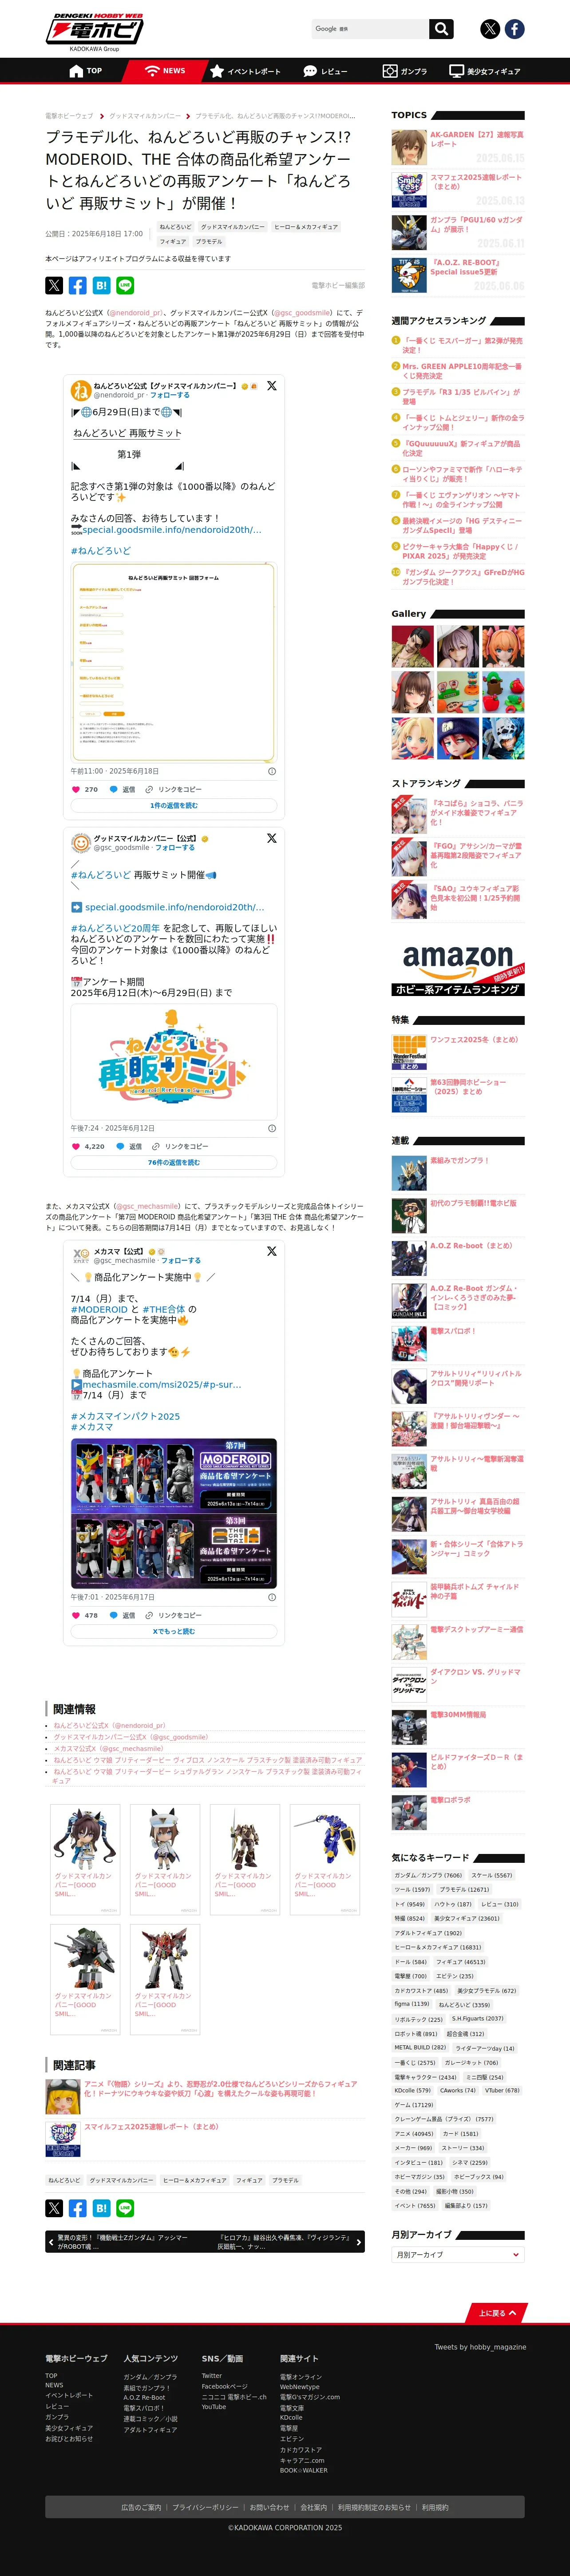
Task: Open related link ねんどろいど公式X (@nendoroid_pr)
Action: click(x=109, y=1725)
